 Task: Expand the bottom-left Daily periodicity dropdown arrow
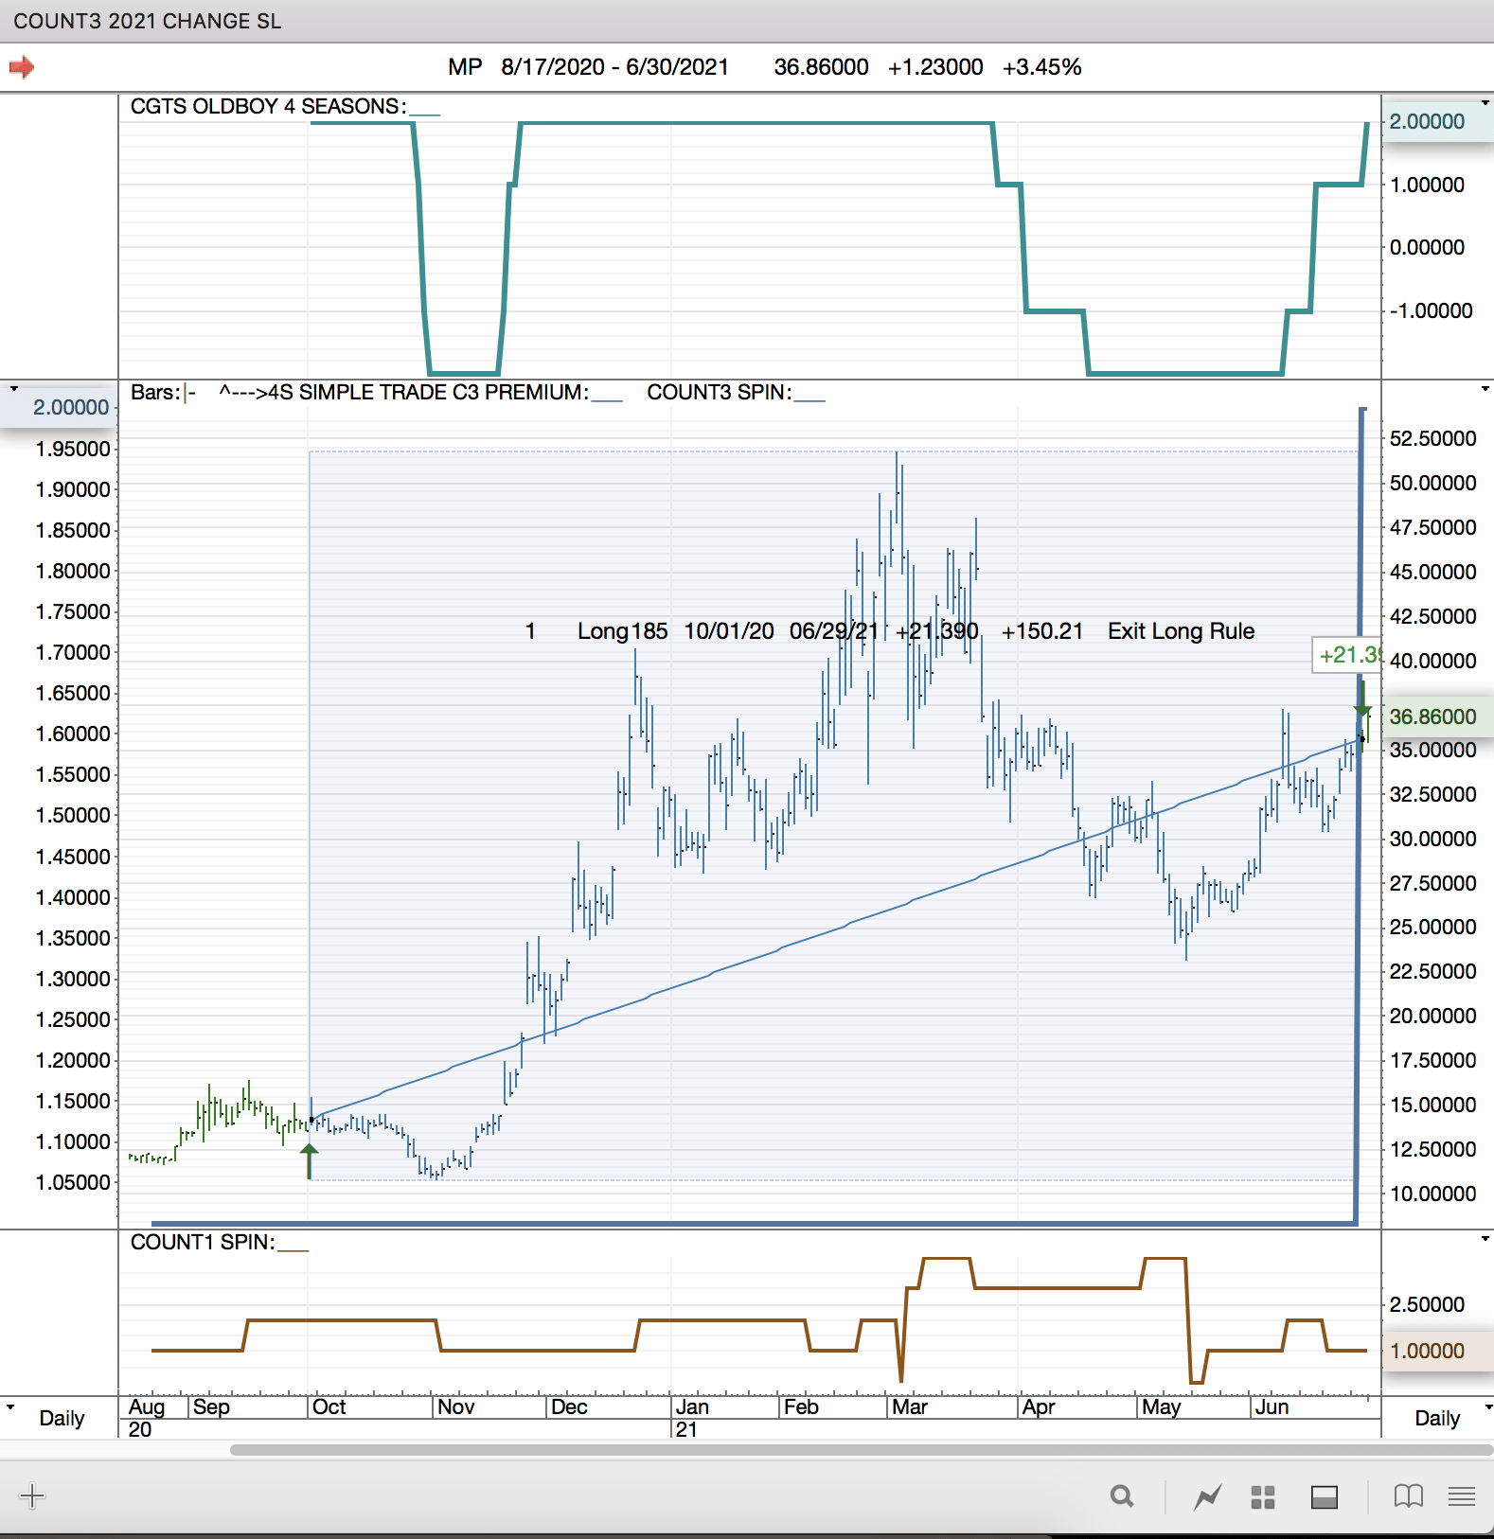(10, 1407)
